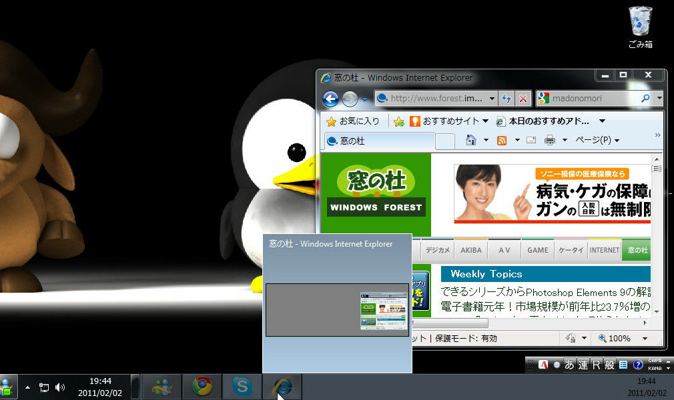This screenshot has width=674, height=400.
Task: Expand the Home button dropdown arrow
Action: tap(486, 140)
